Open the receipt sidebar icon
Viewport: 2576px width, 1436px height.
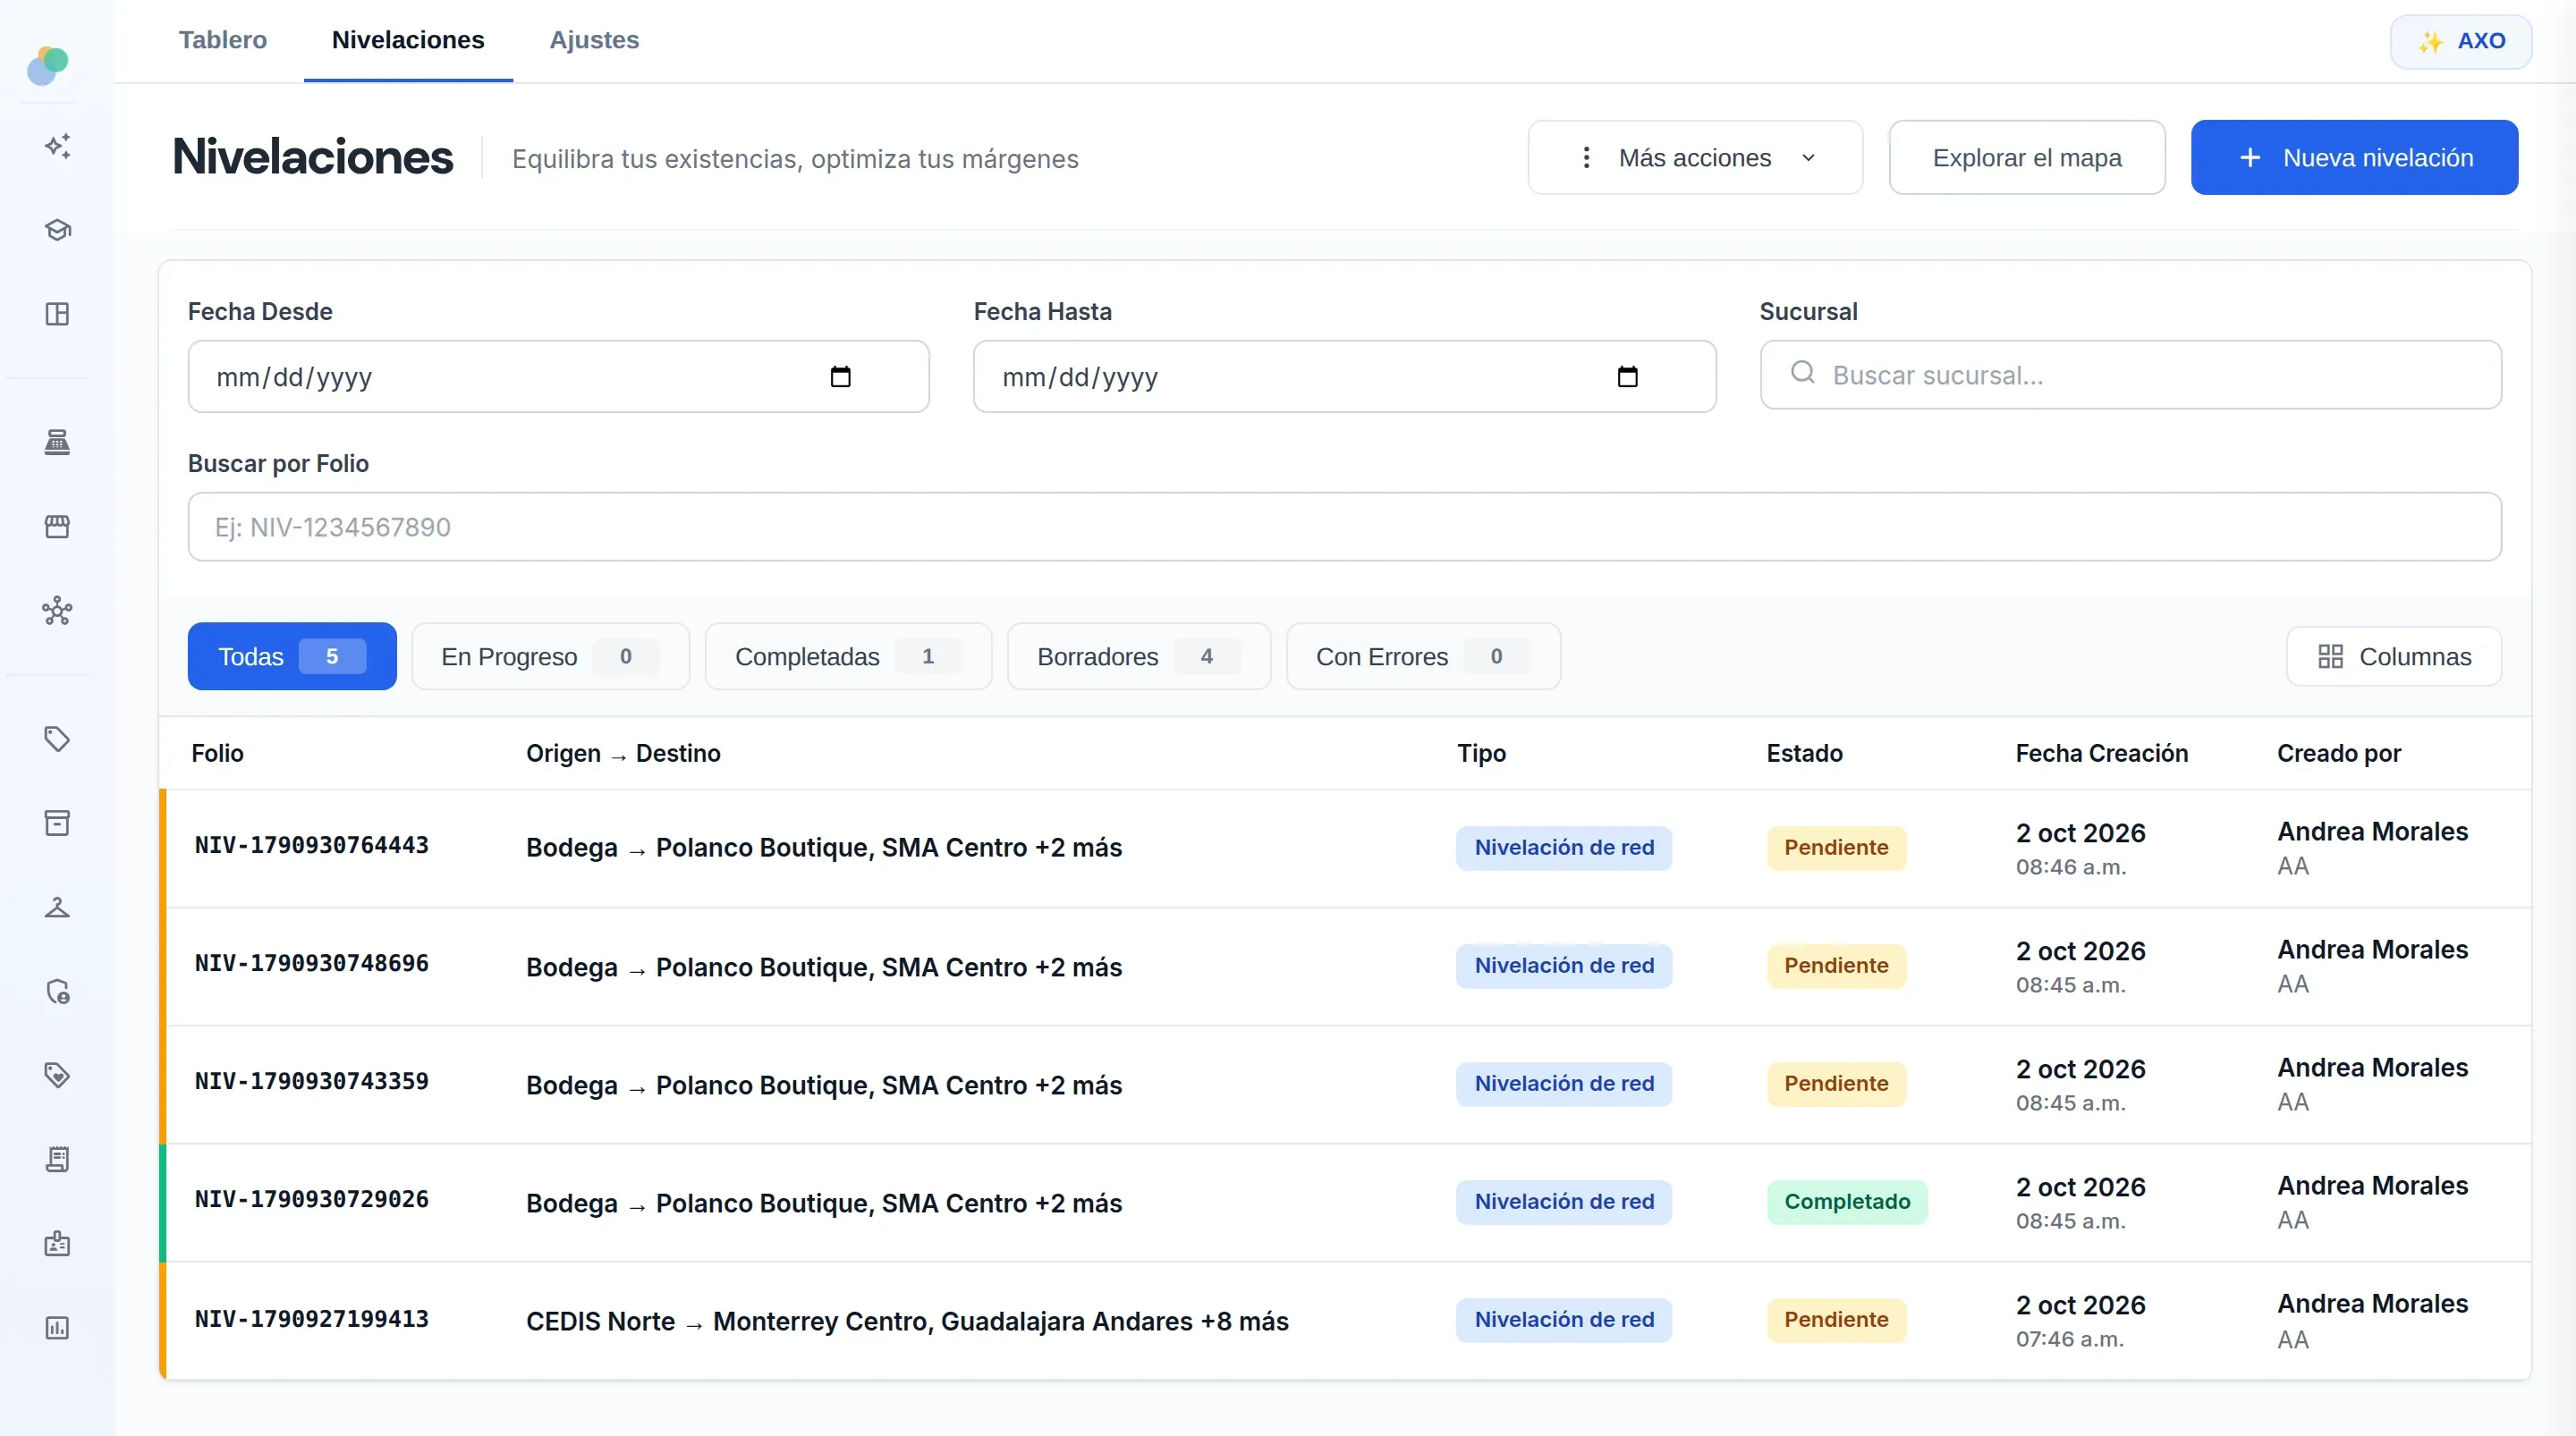pos(57,1159)
